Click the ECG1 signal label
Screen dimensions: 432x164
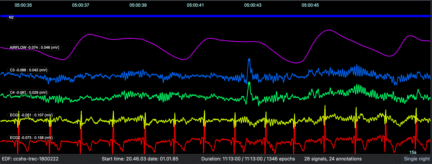(31, 115)
